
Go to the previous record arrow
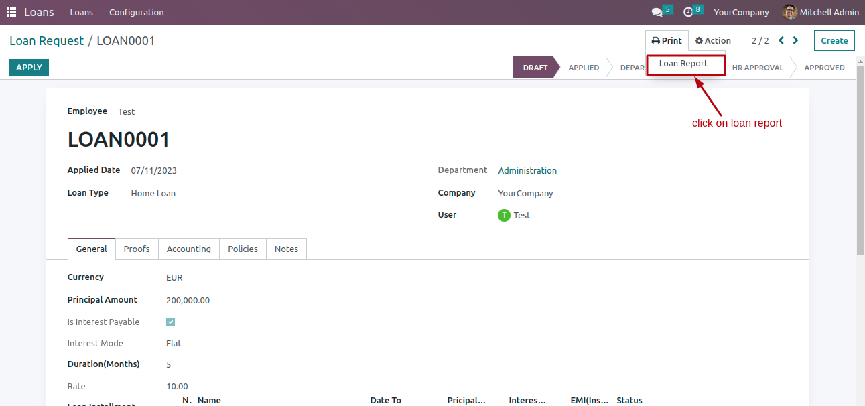point(781,40)
